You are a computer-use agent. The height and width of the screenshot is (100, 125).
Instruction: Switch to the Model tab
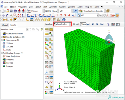(5, 25)
